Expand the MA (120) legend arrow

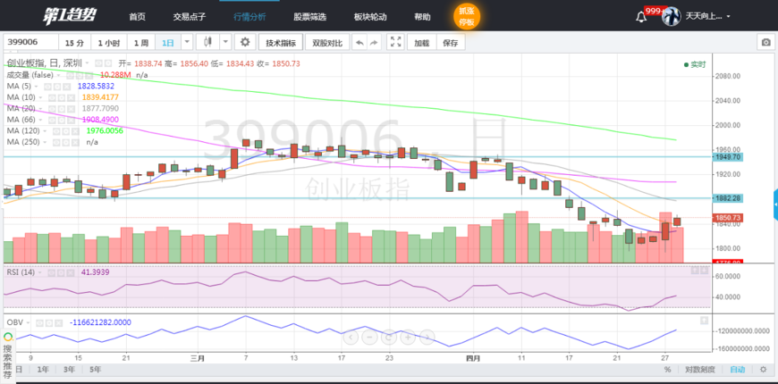coord(45,130)
